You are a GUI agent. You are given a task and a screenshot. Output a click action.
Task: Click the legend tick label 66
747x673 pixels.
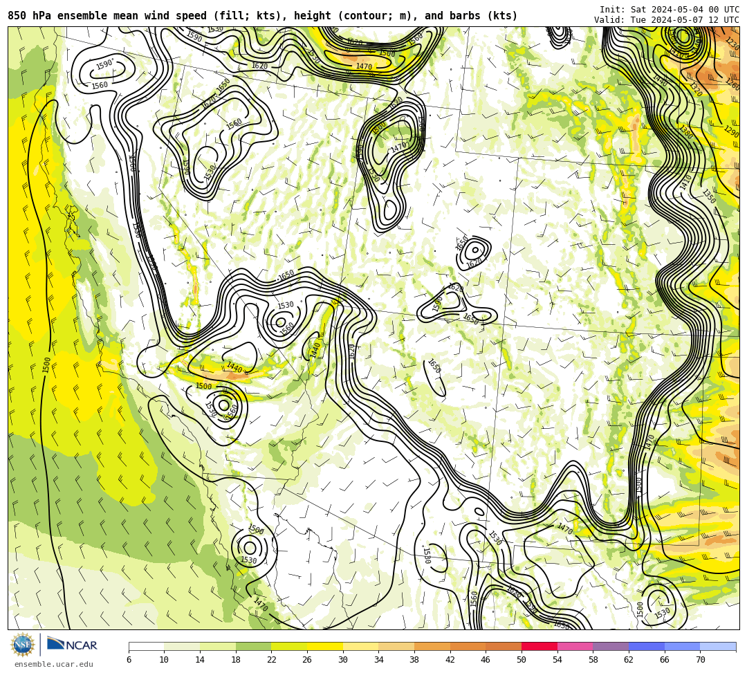click(665, 660)
